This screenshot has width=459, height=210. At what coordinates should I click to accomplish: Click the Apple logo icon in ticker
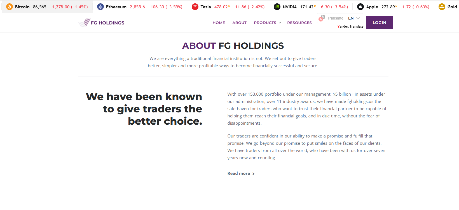point(360,7)
